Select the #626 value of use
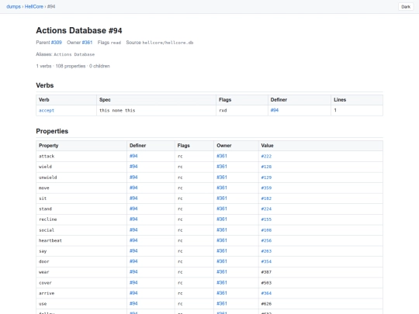 point(266,304)
